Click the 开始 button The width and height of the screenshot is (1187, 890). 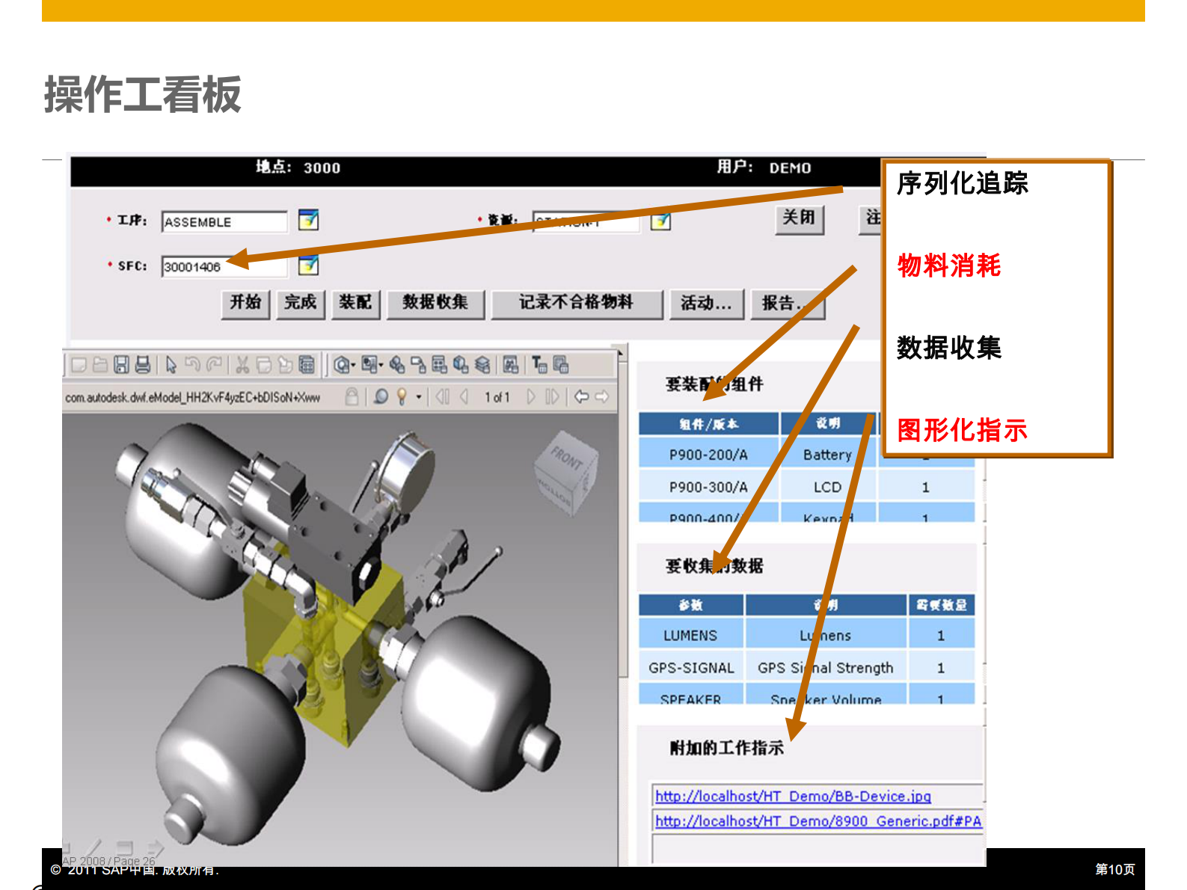245,304
